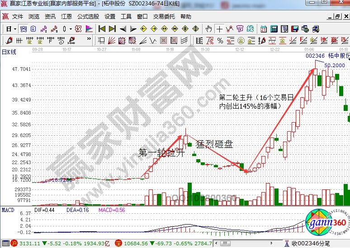This screenshot has width=350, height=248.
Task: Click the 日K线 chart label
Action: tap(9, 52)
